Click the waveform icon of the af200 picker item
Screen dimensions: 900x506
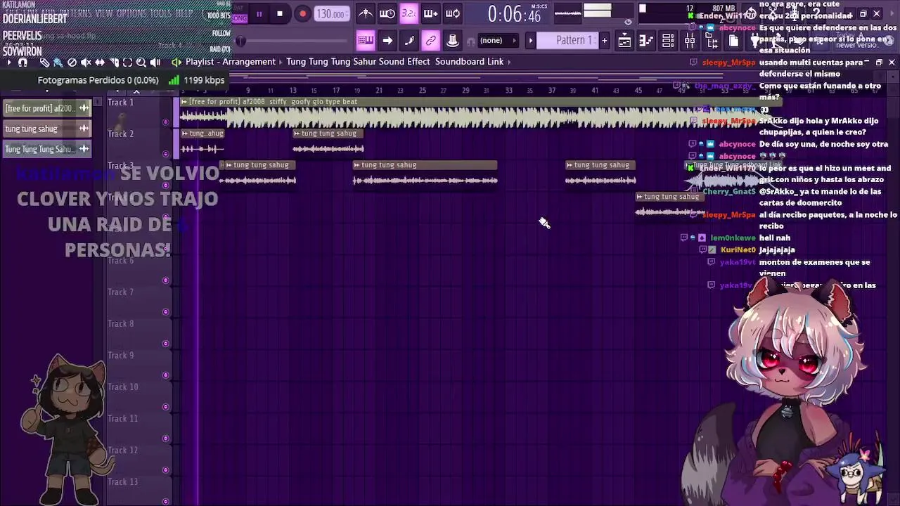84,108
